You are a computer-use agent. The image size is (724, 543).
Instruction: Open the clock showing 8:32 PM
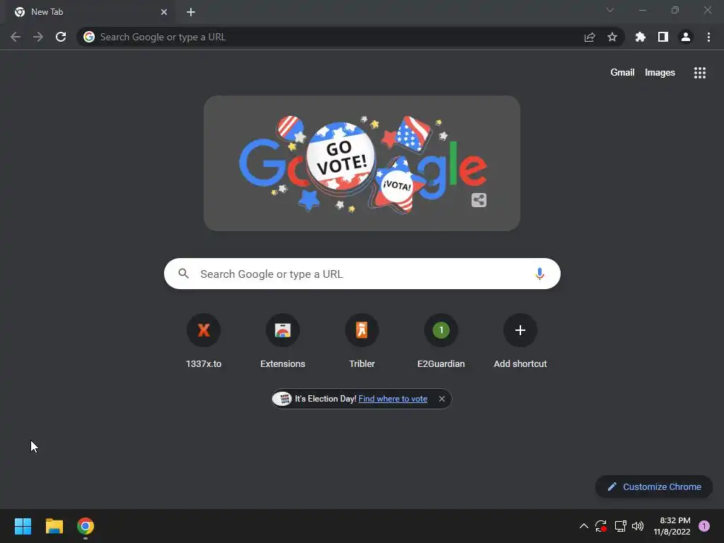(672, 526)
